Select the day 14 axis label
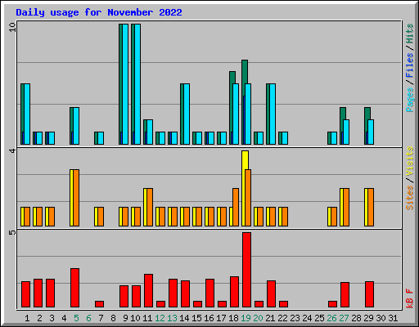Image resolution: width=419 pixels, height=327 pixels. click(x=184, y=318)
